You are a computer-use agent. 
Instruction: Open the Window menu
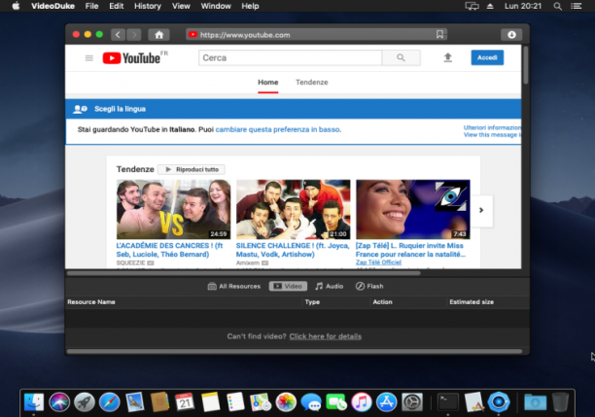[216, 6]
